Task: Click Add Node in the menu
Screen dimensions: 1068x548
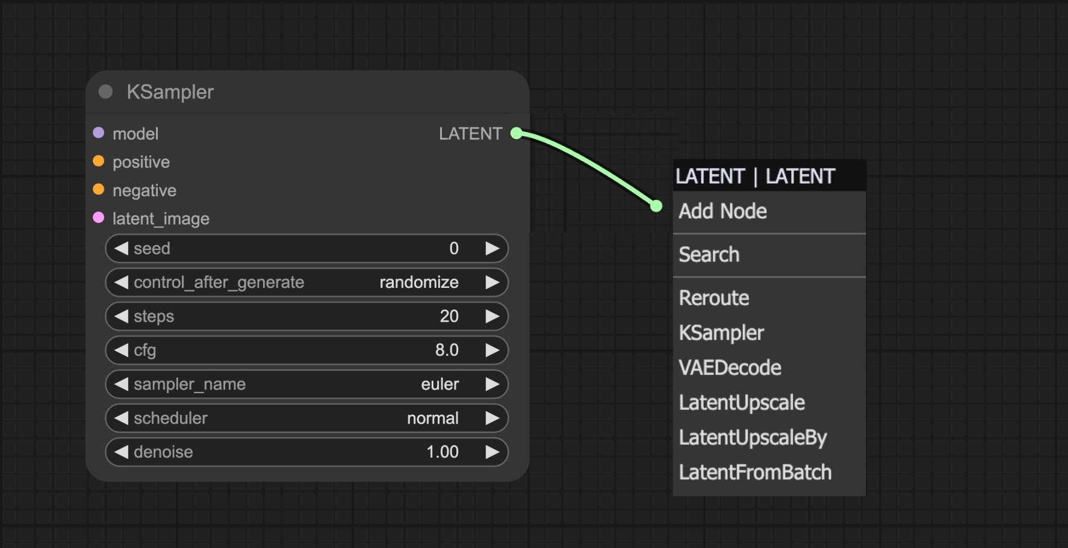Action: 722,211
